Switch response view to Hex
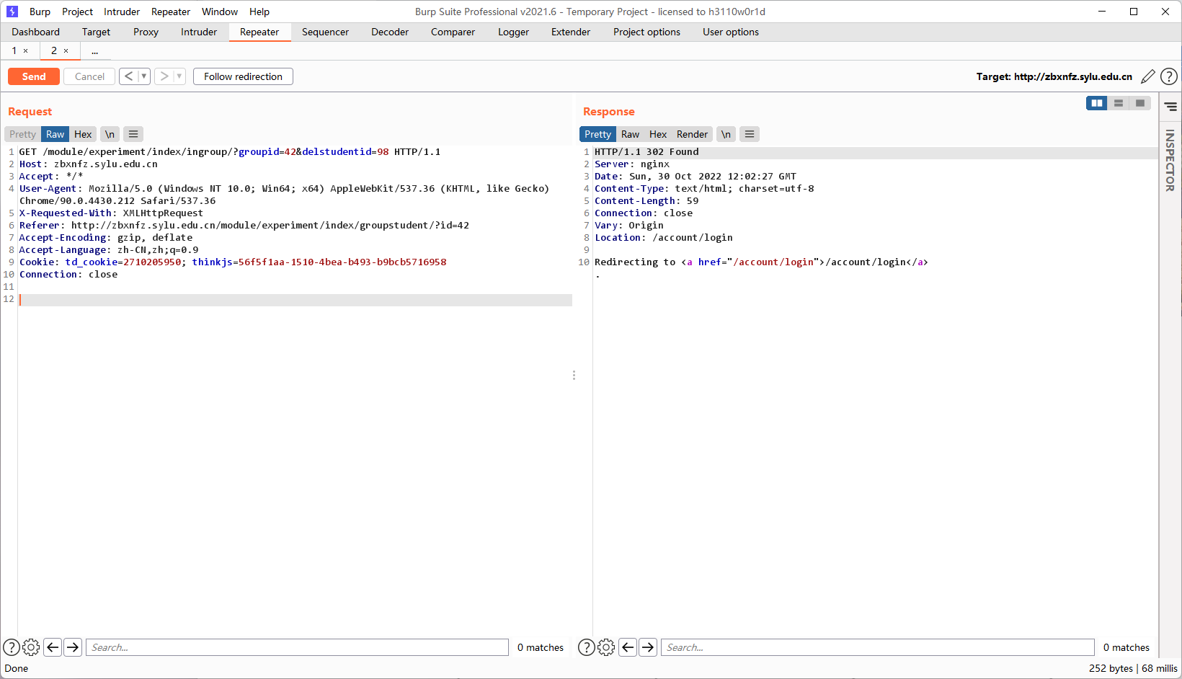The height and width of the screenshot is (679, 1182). click(x=658, y=134)
